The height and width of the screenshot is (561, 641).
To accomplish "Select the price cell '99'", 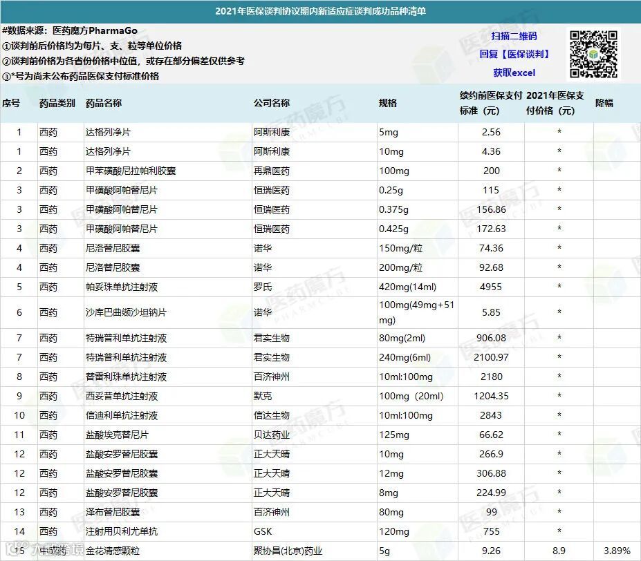I will click(492, 512).
